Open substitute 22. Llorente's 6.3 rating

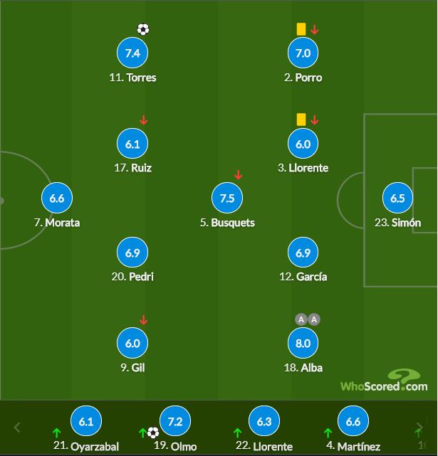pyautogui.click(x=264, y=421)
